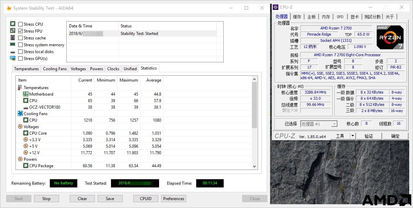Click the +12 V row voltage icon
Viewport: 413px width, 208px height.
pos(26,153)
